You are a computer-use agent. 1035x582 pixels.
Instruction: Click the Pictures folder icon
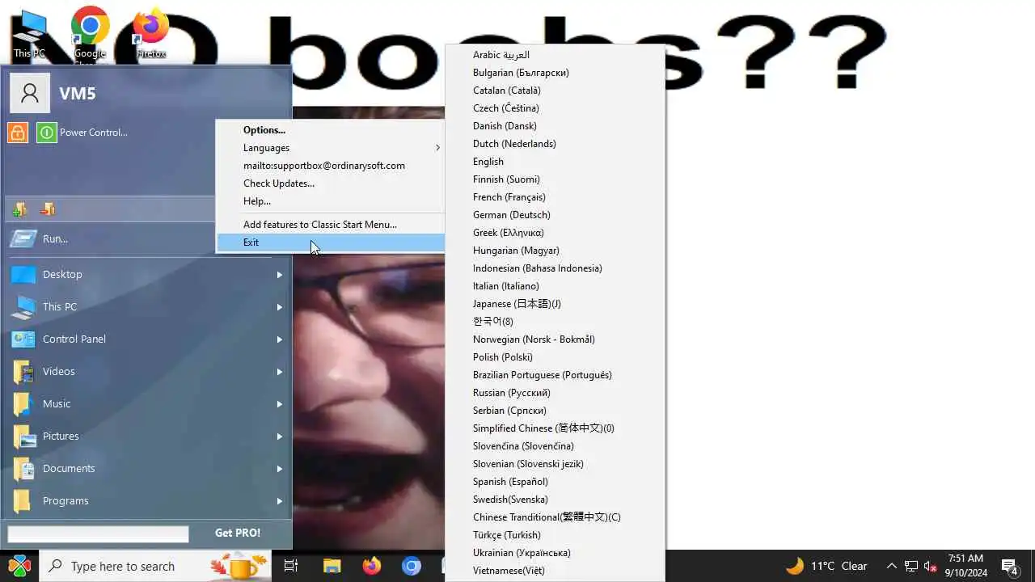click(x=23, y=436)
